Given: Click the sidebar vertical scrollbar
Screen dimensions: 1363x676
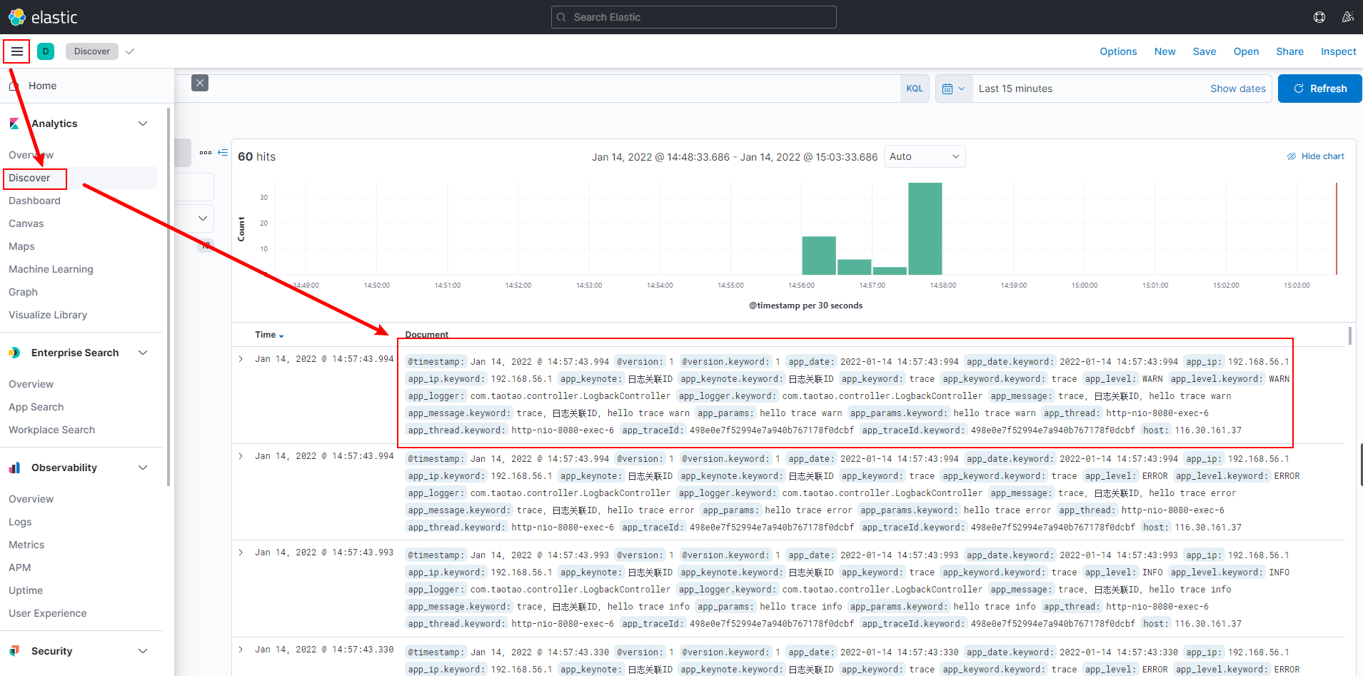Looking at the screenshot, I should (x=169, y=296).
